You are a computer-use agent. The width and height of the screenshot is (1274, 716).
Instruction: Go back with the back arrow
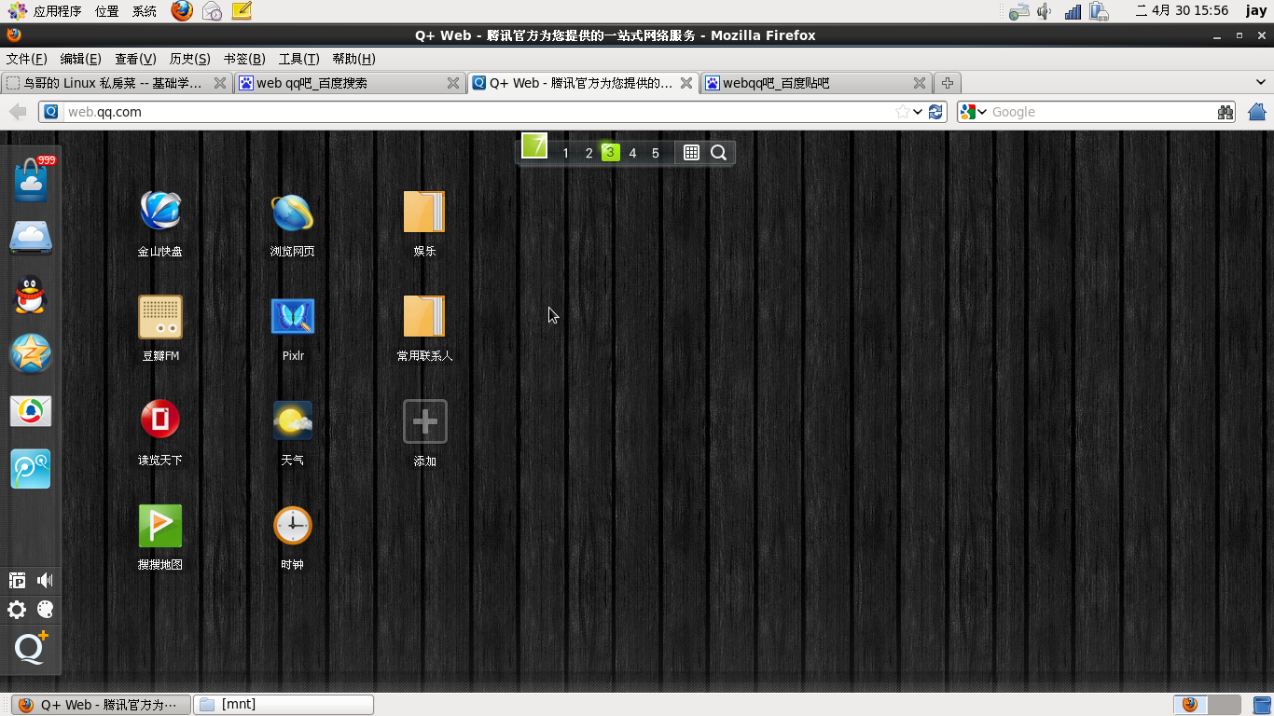pos(18,112)
